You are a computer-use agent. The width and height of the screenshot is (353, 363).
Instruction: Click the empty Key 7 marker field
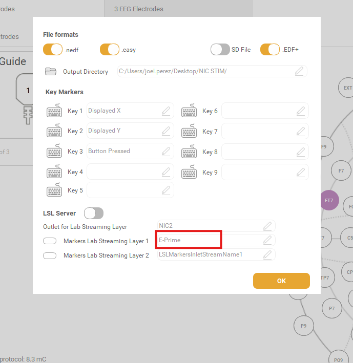point(265,131)
